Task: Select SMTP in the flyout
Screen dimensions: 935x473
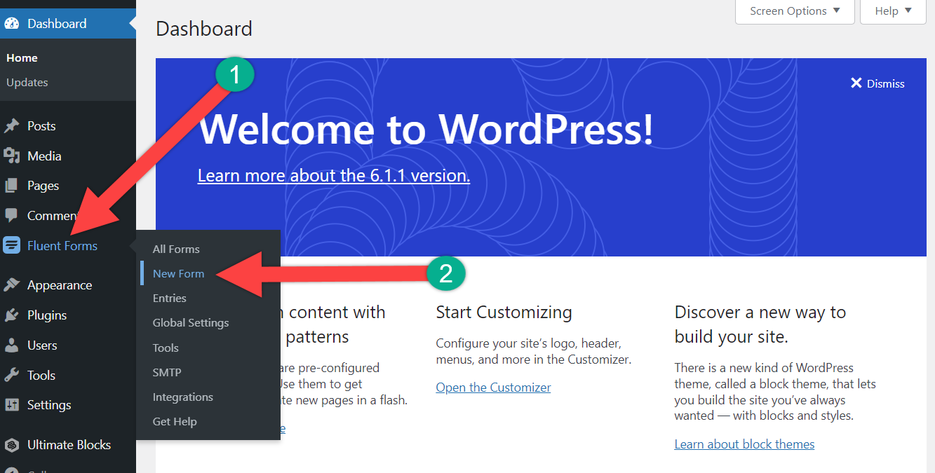Action: (x=167, y=372)
